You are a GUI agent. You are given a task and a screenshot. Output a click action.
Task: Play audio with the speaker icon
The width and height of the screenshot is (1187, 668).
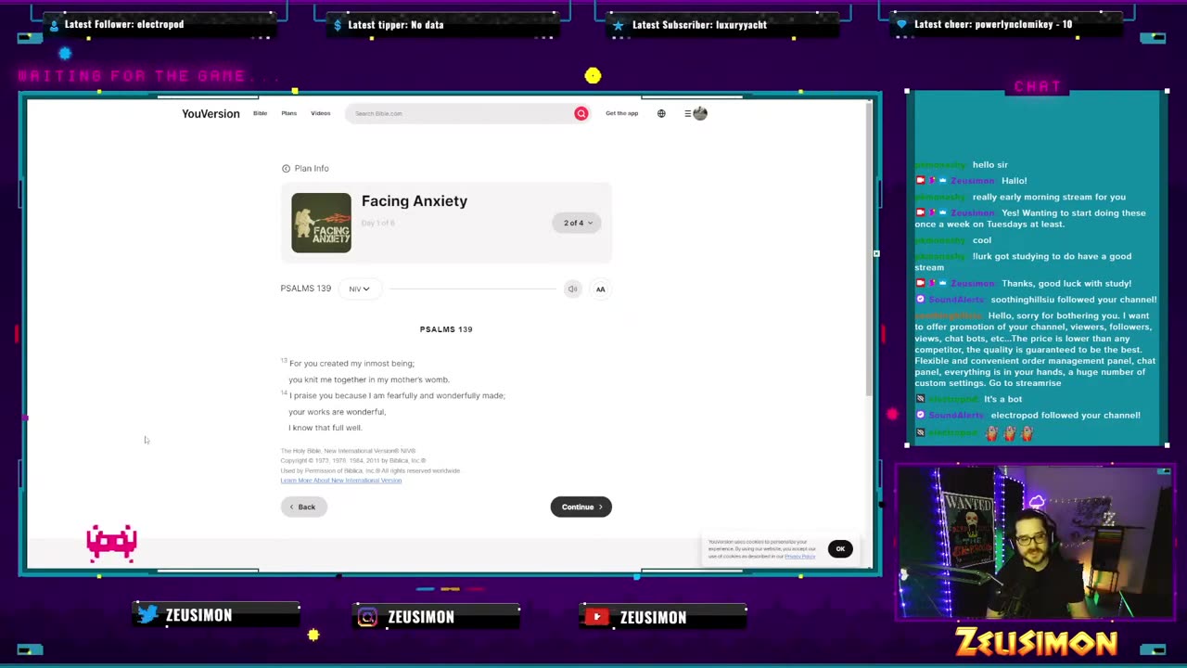(572, 289)
